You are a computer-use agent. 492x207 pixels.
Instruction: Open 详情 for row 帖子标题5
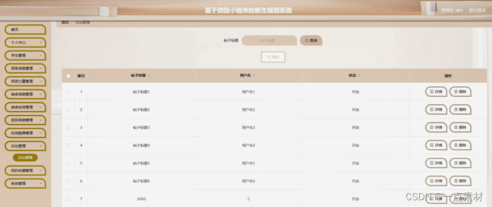pos(436,163)
